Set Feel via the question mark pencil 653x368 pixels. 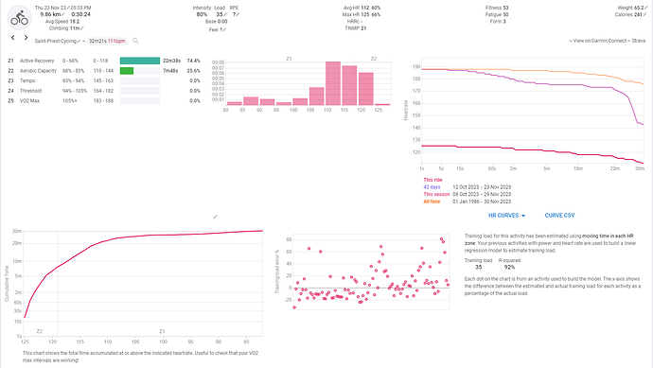(x=222, y=30)
